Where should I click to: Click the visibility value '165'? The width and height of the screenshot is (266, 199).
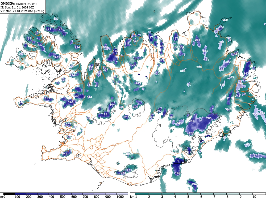[x=71, y=102]
